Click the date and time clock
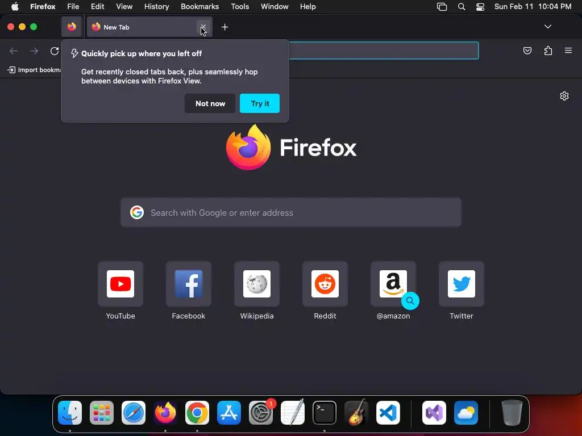Viewport: 582px width, 436px height. coord(533,7)
